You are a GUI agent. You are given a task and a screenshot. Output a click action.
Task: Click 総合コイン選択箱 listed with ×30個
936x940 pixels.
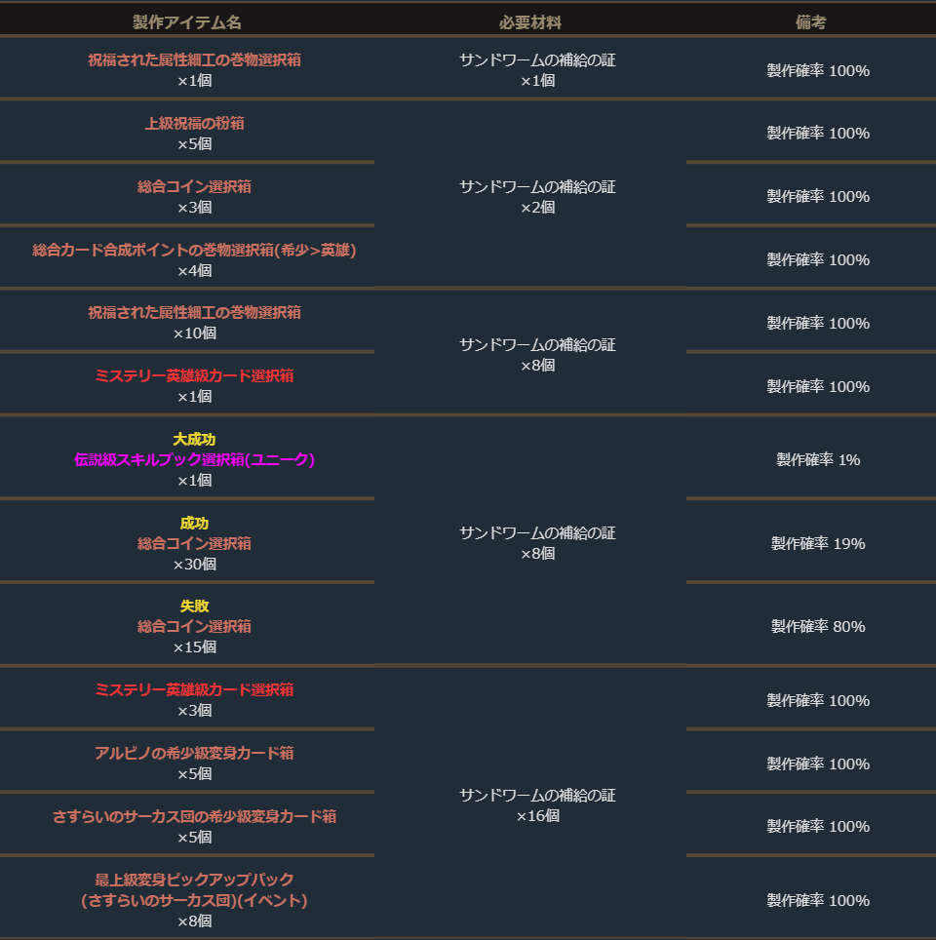194,543
